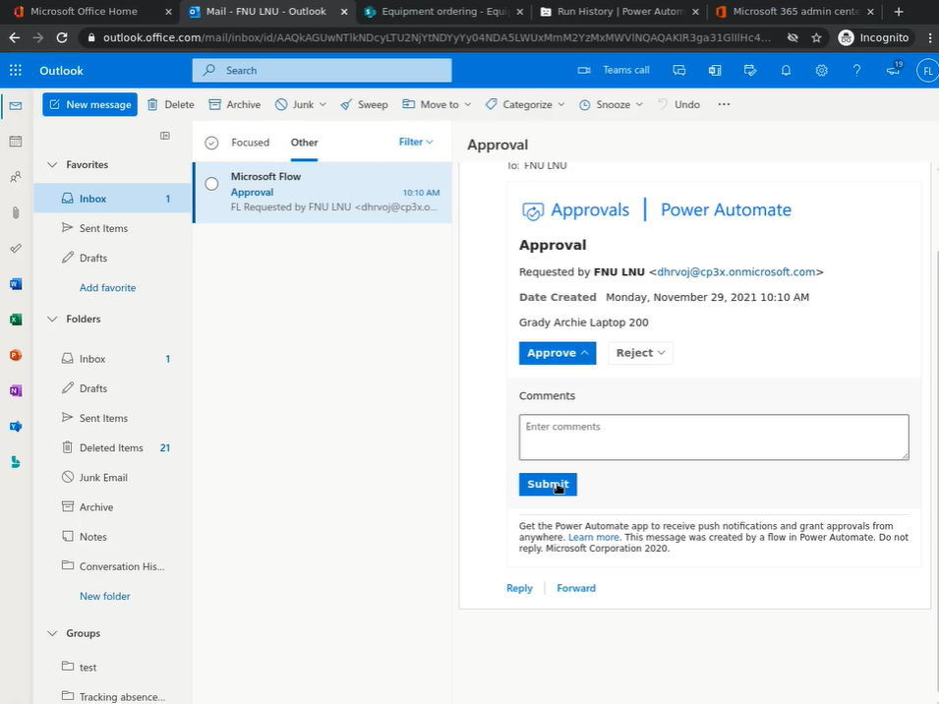Collapse the Favorites section

coord(52,164)
